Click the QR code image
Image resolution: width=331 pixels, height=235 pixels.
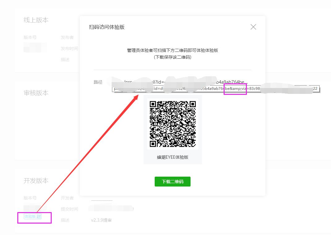click(x=173, y=124)
